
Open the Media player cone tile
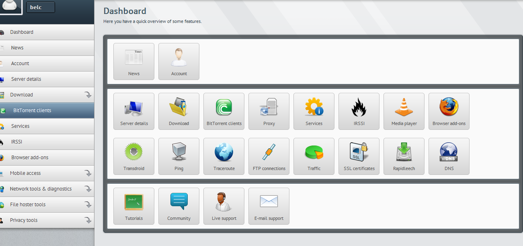pyautogui.click(x=404, y=111)
